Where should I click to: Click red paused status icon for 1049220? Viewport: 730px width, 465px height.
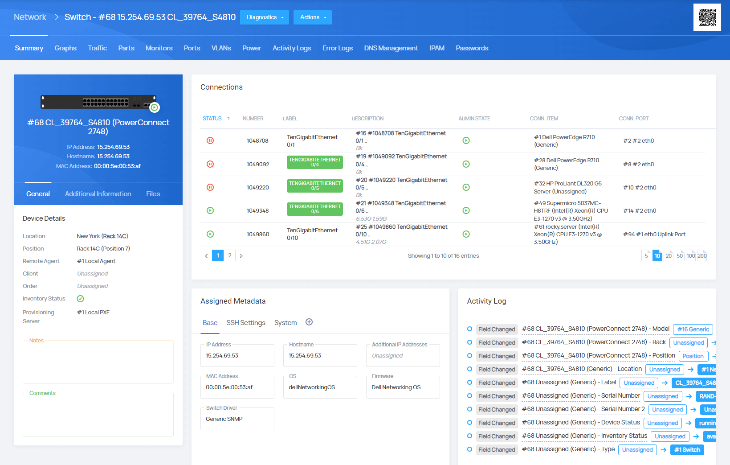coord(210,187)
